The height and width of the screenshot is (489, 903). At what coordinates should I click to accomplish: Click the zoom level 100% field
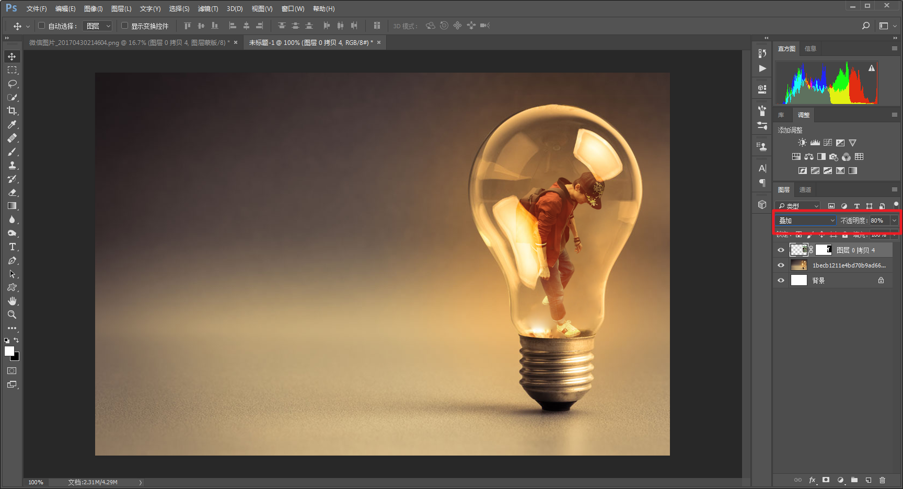coord(36,482)
